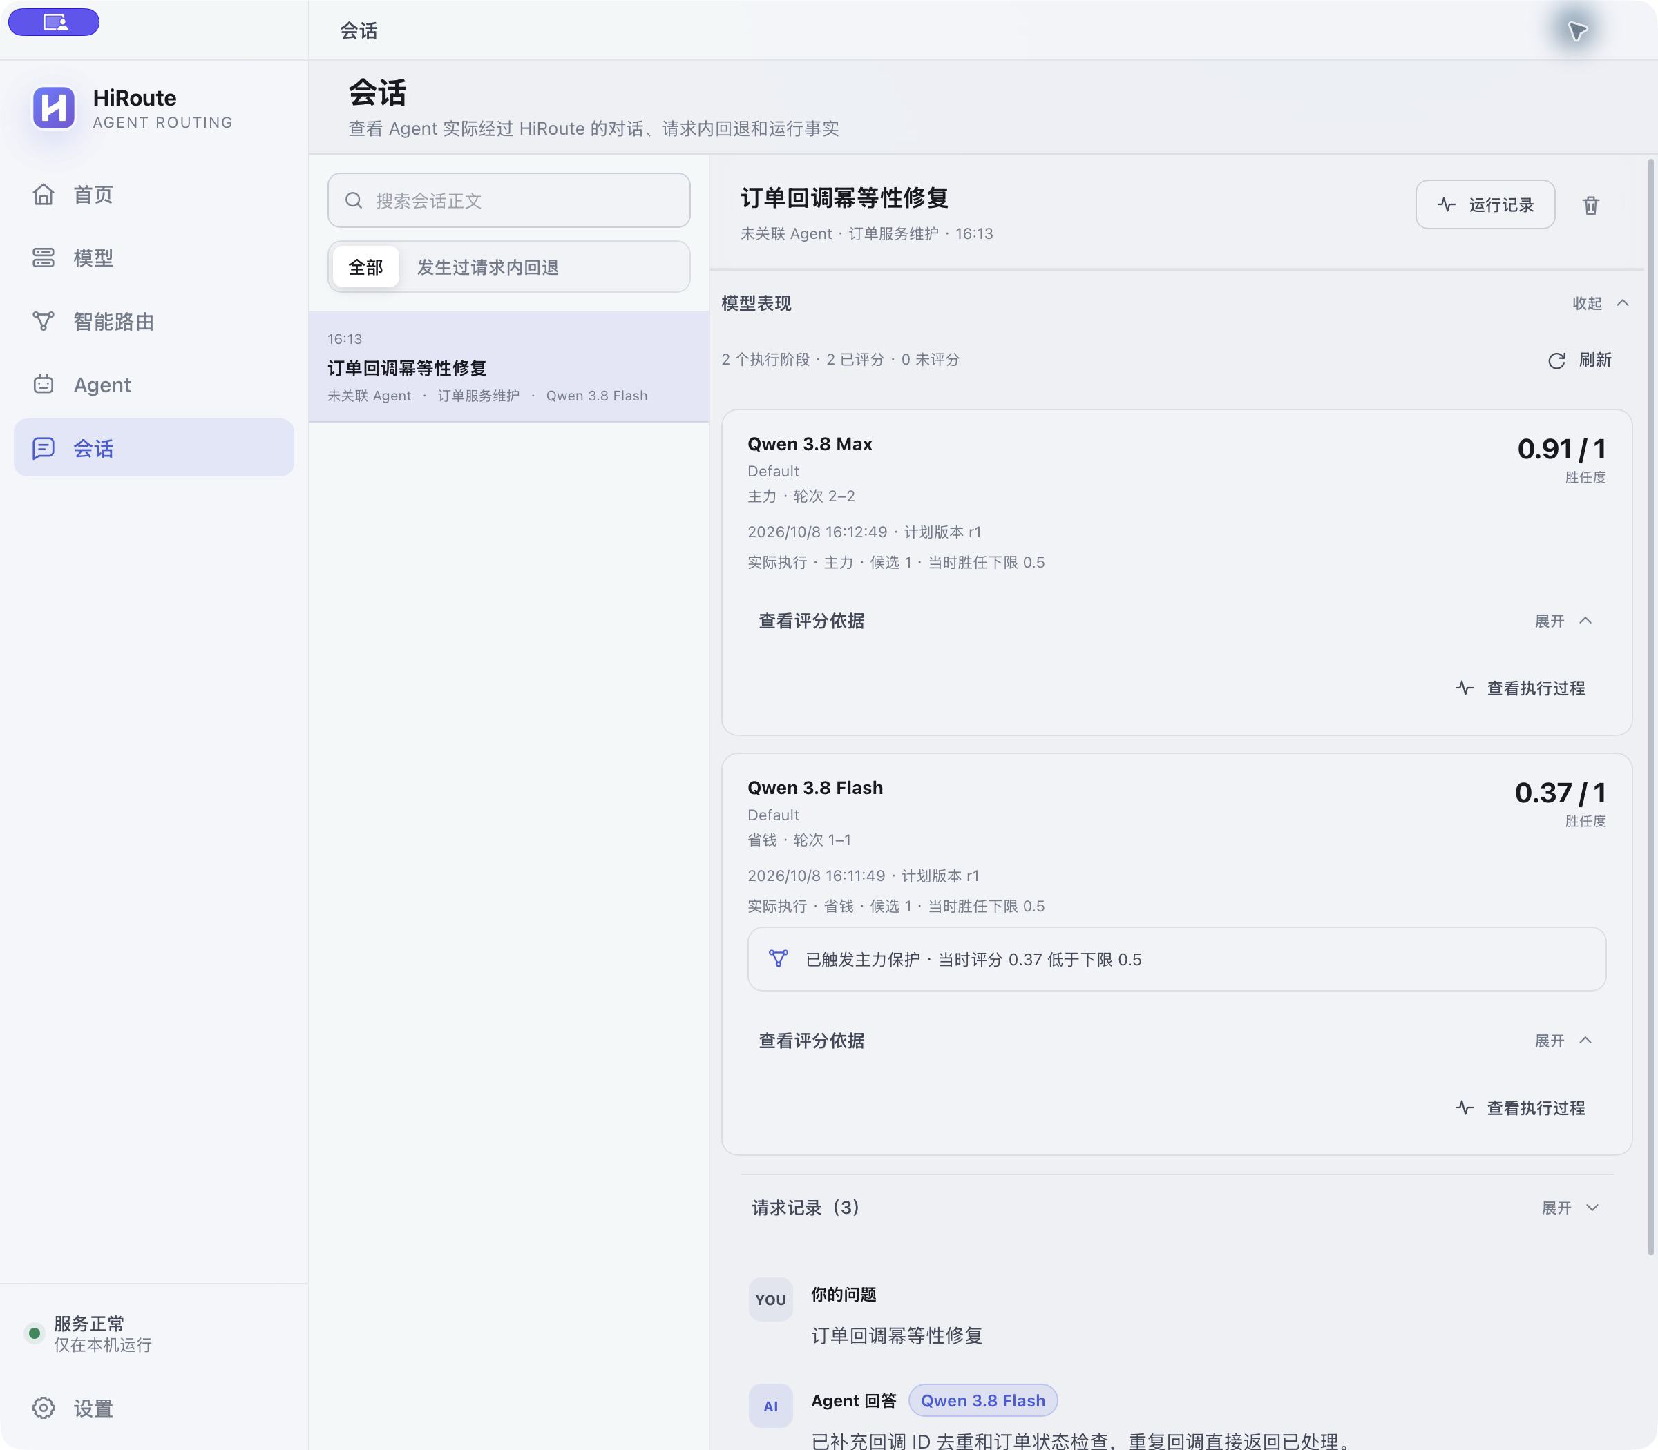Delete conversation with trash icon
Viewport: 1658px width, 1450px height.
tap(1591, 206)
